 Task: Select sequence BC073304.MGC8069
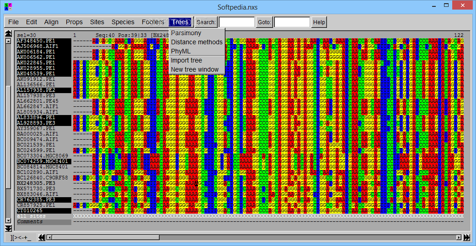44,156
